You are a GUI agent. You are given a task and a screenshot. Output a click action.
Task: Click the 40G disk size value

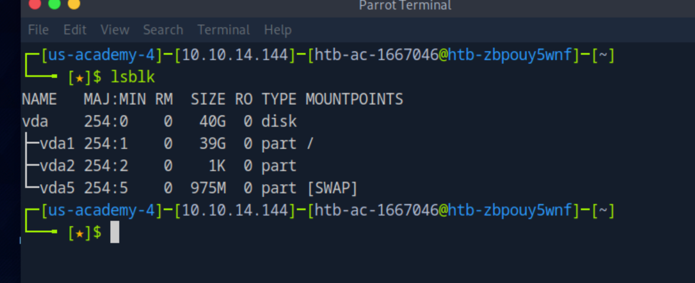(212, 122)
